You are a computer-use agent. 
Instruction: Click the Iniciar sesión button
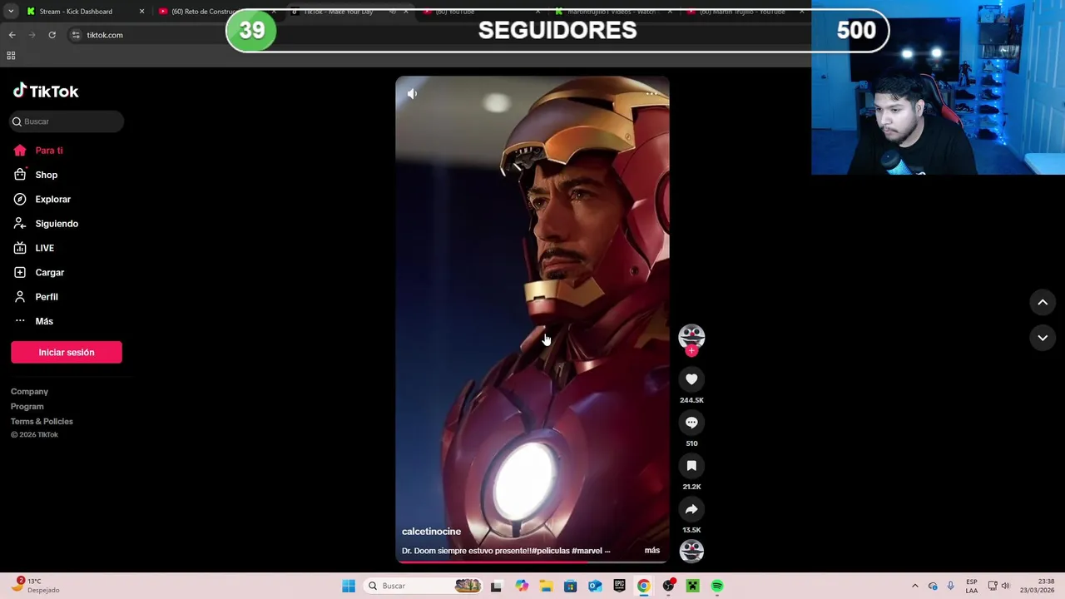67,352
